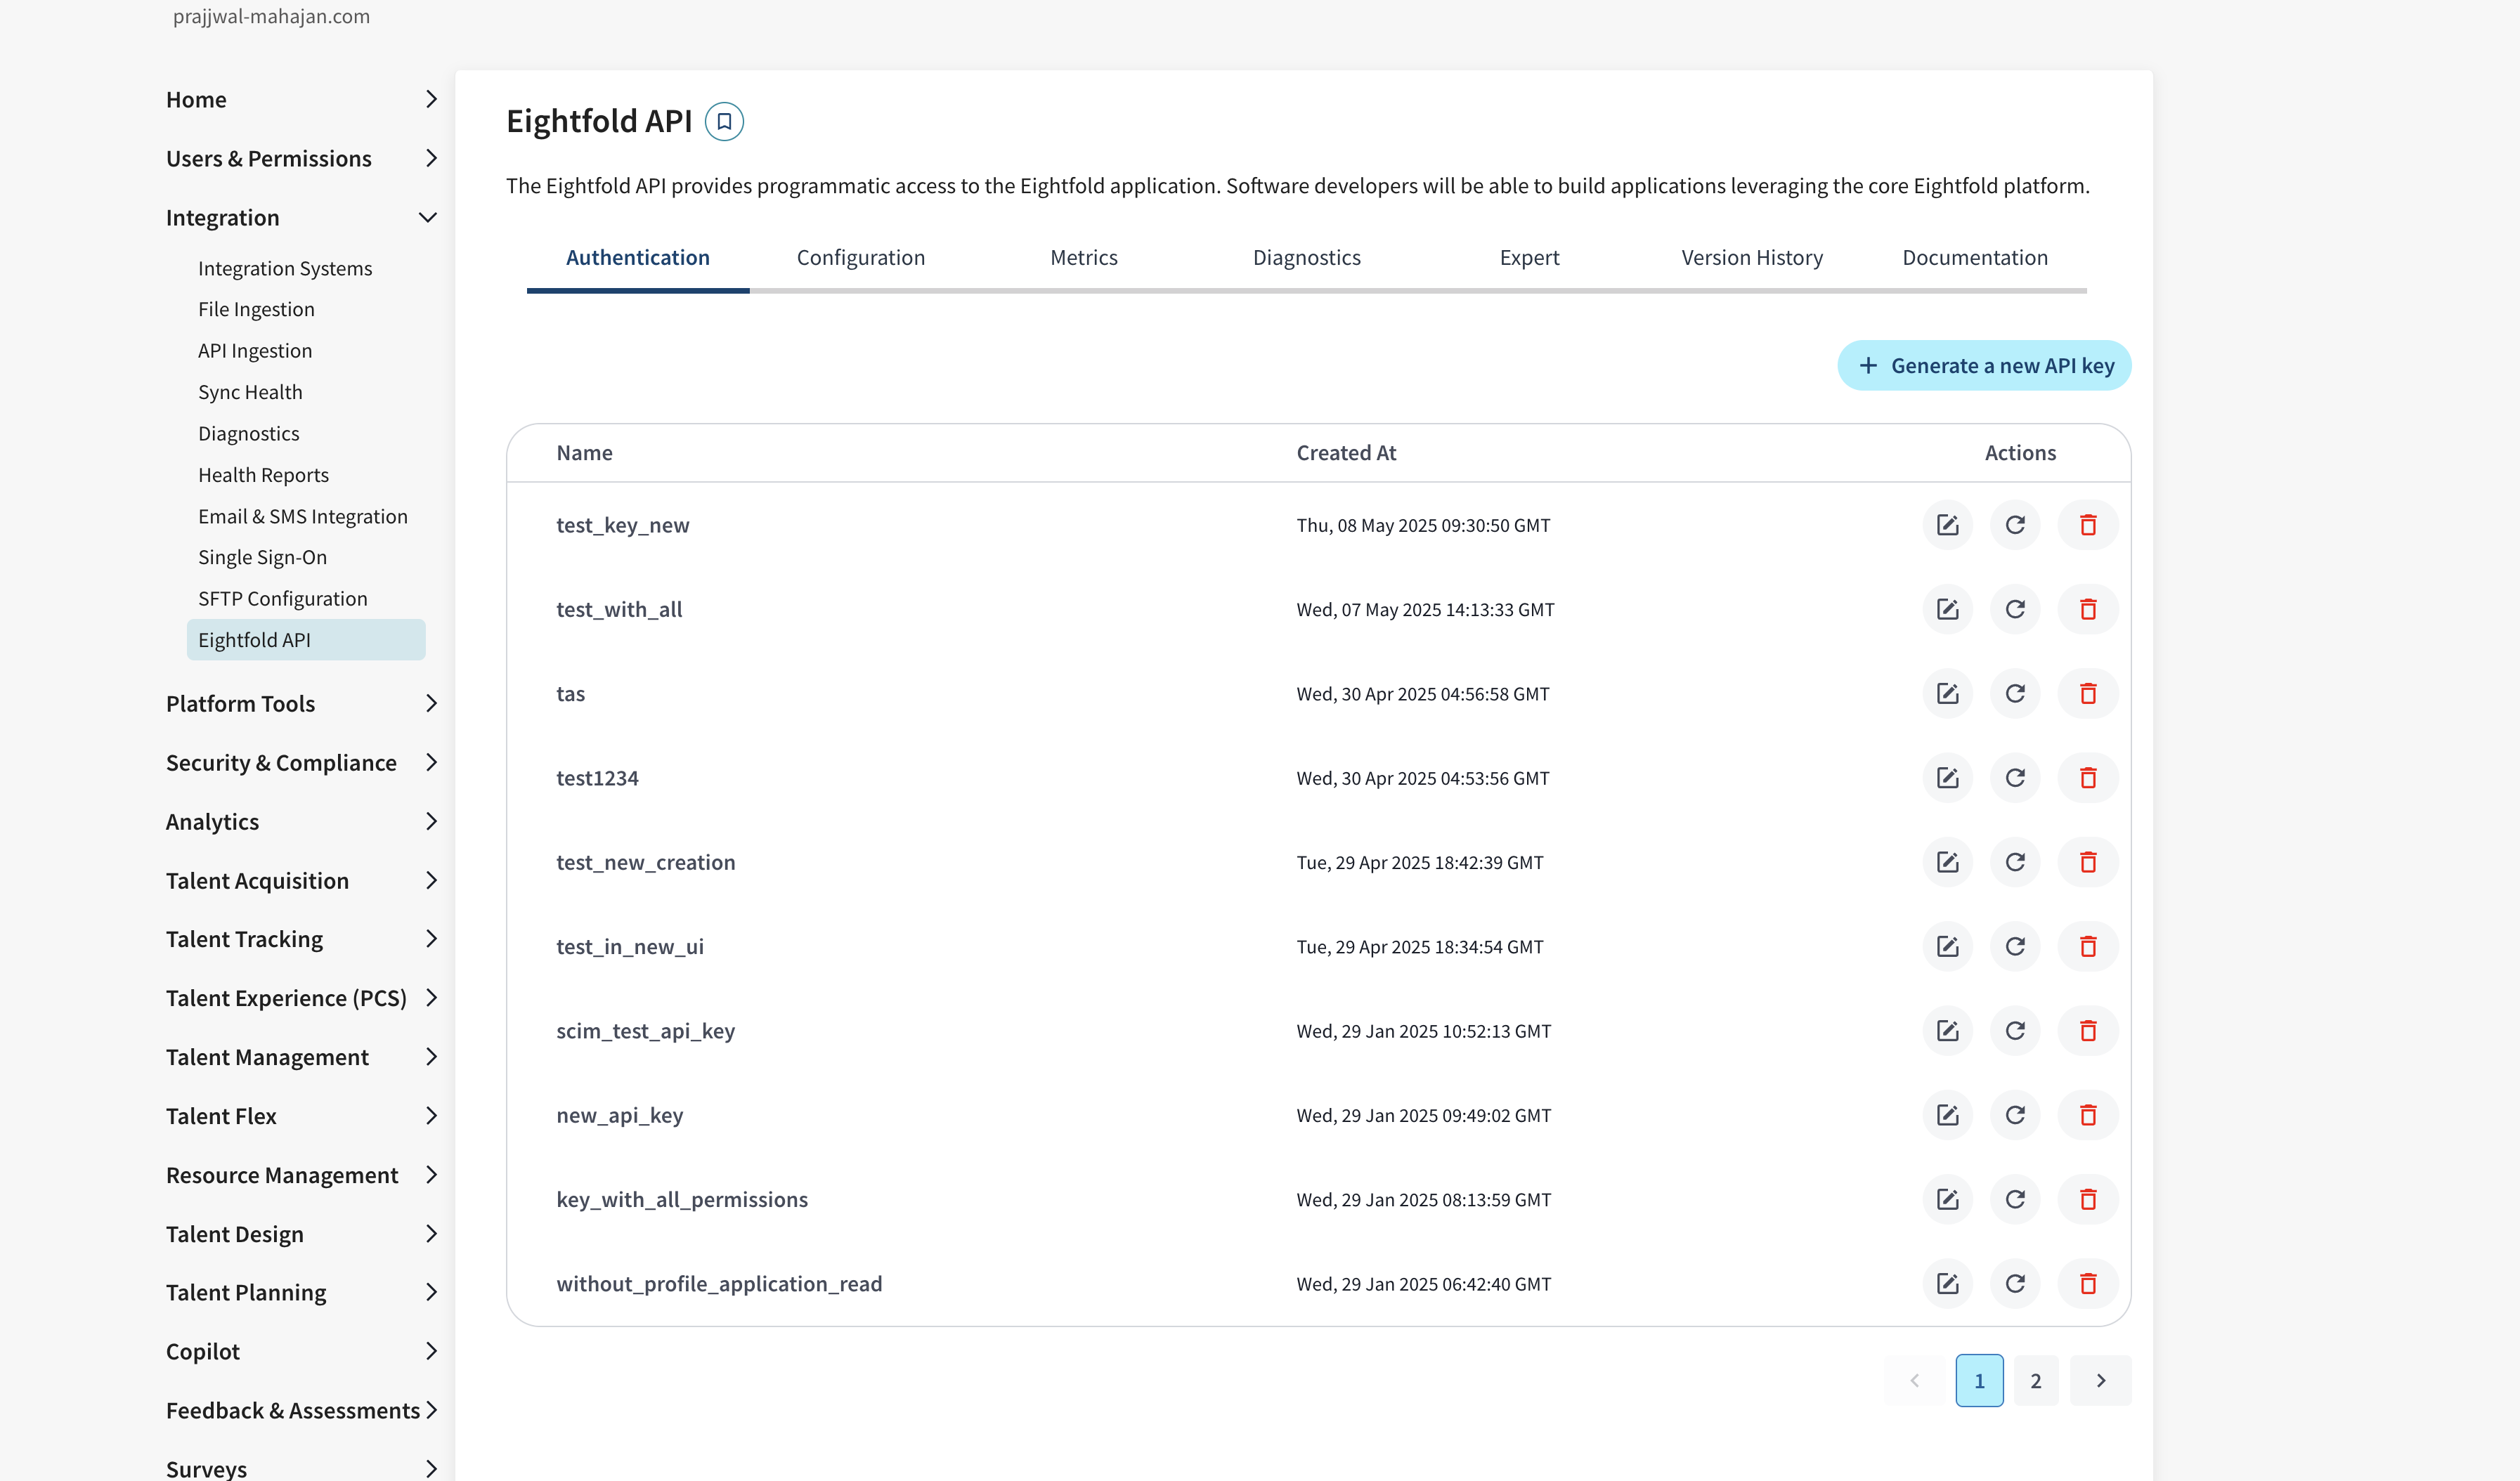Select the Authentication tab

click(638, 258)
